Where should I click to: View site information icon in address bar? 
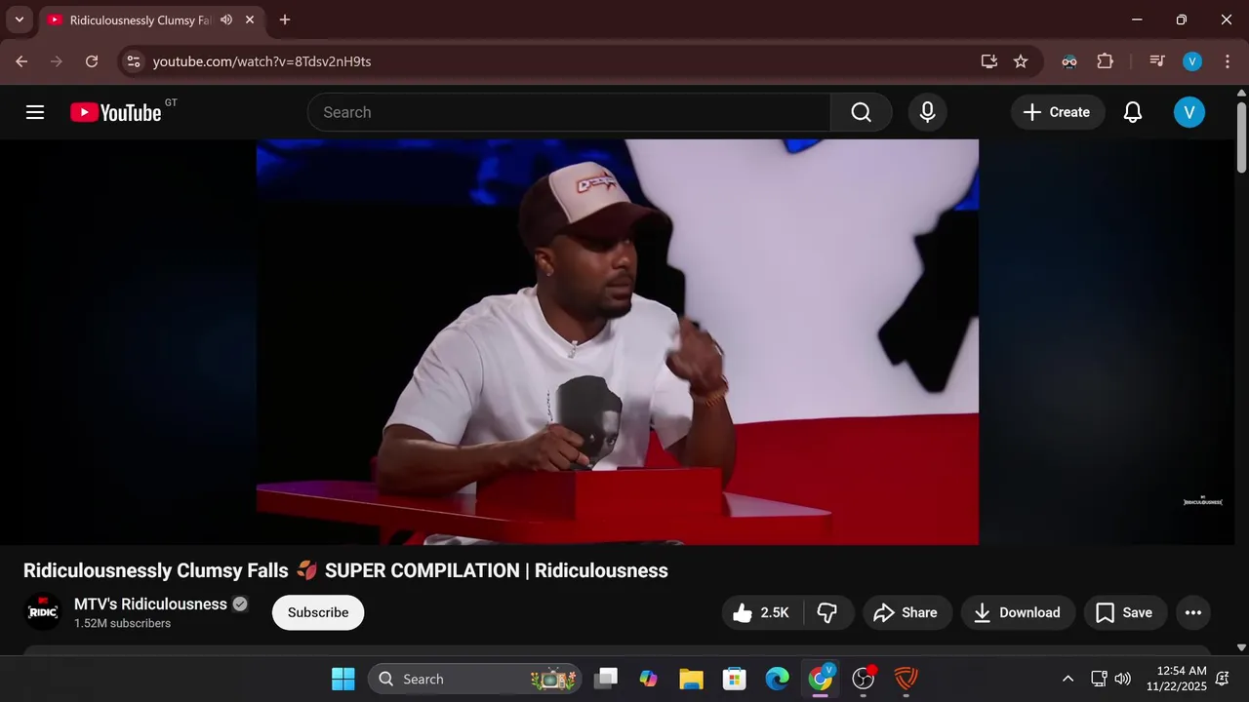tap(134, 61)
